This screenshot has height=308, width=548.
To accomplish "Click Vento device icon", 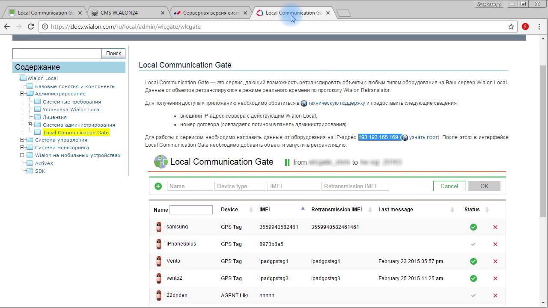I will click(x=159, y=261).
